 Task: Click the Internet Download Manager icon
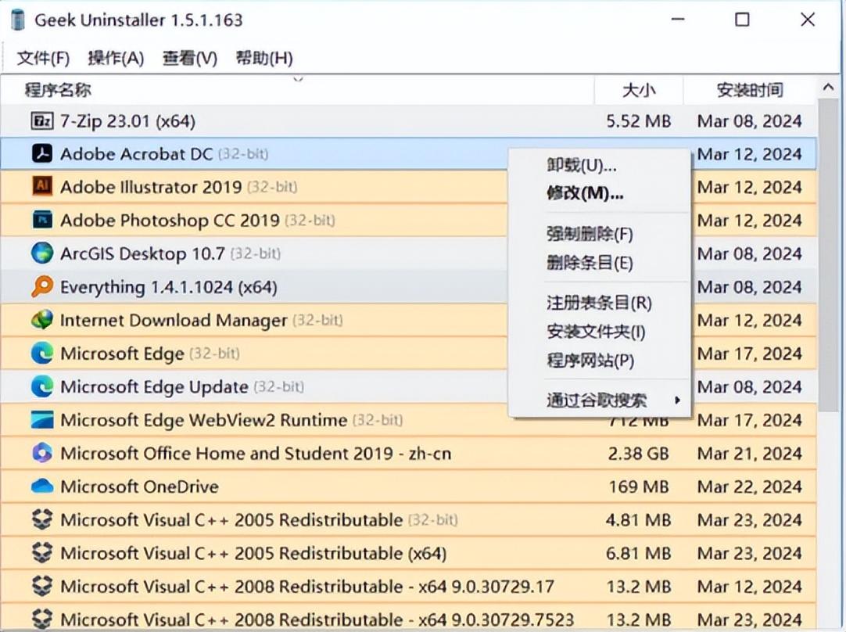pyautogui.click(x=42, y=320)
